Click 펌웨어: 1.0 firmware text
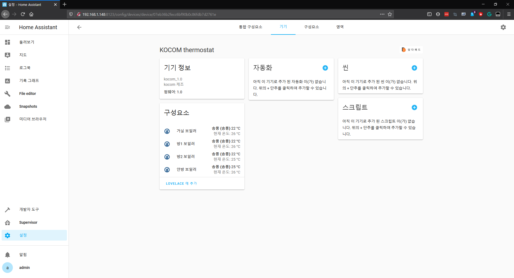The image size is (514, 278). 173,92
